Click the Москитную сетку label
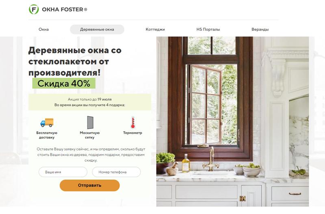 (x=90, y=135)
